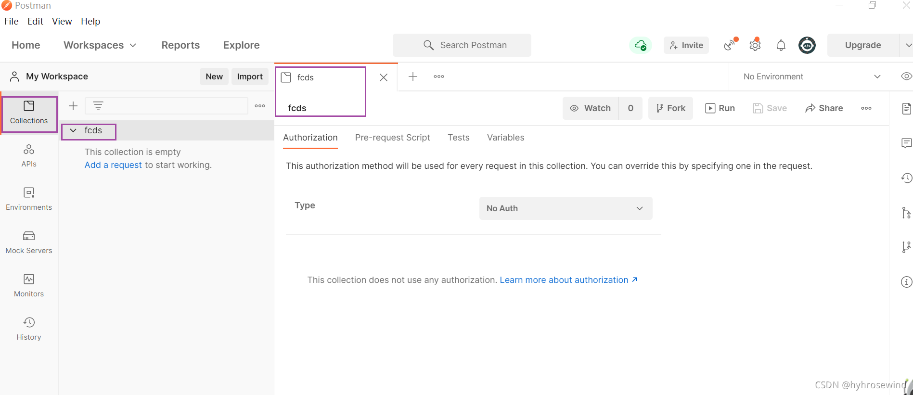913x395 pixels.
Task: Click the fcds collection title name
Action: 297,108
